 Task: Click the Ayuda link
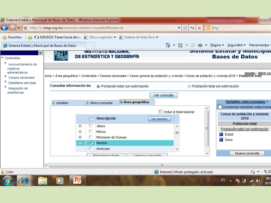point(250,73)
